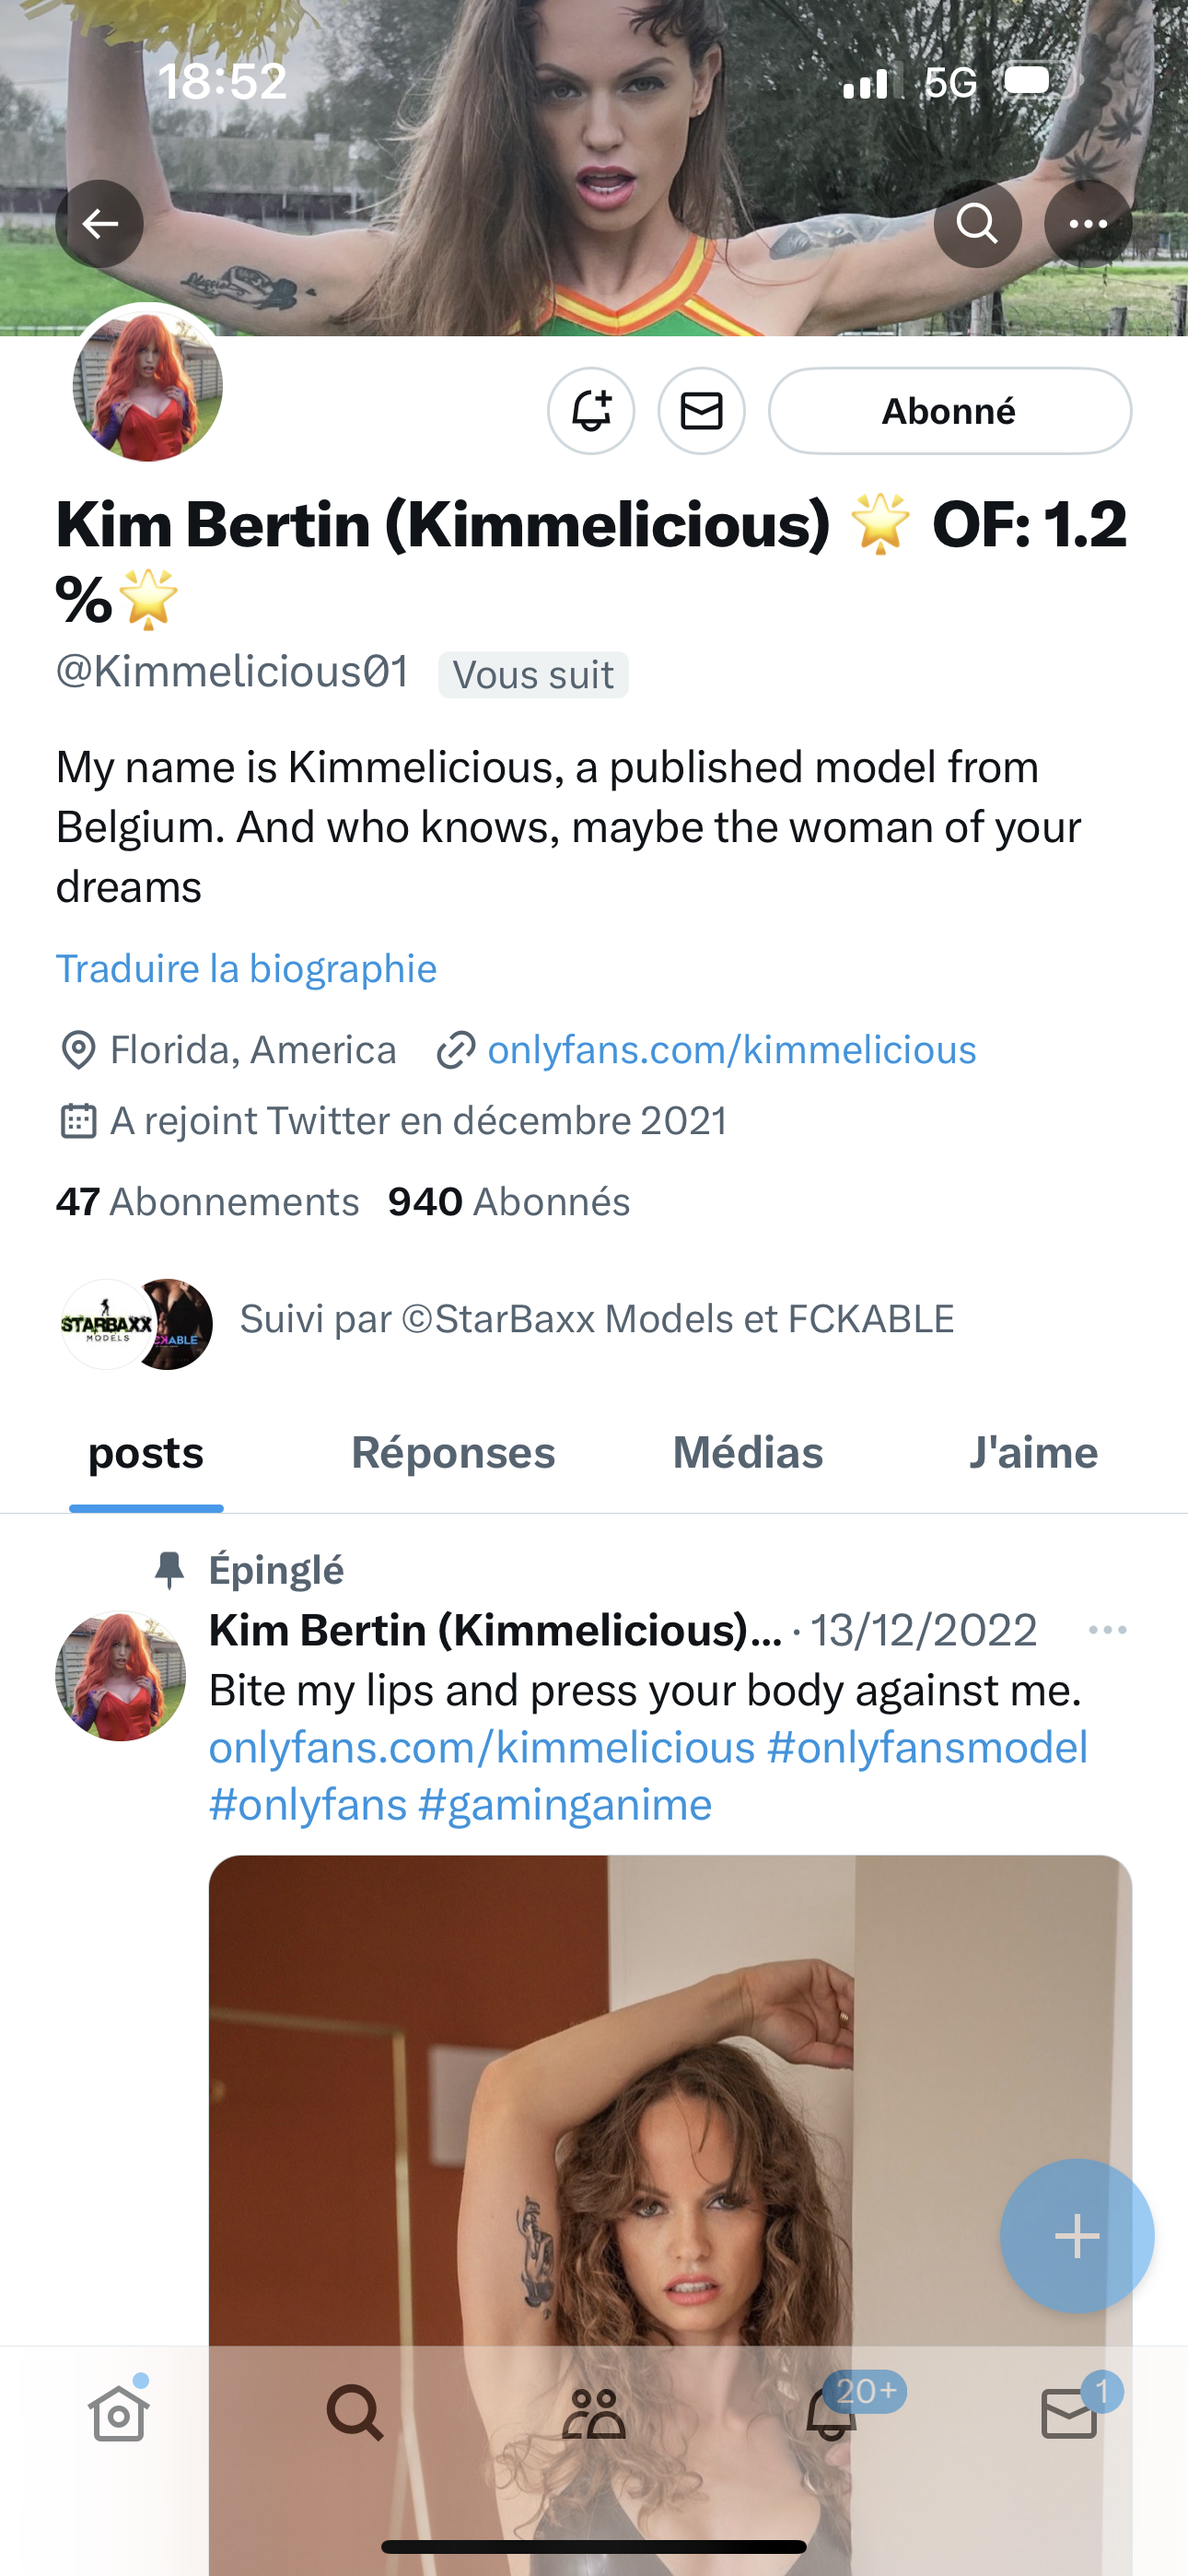Send a direct message envelope icon
Screen dimensions: 1188x2576
701,411
